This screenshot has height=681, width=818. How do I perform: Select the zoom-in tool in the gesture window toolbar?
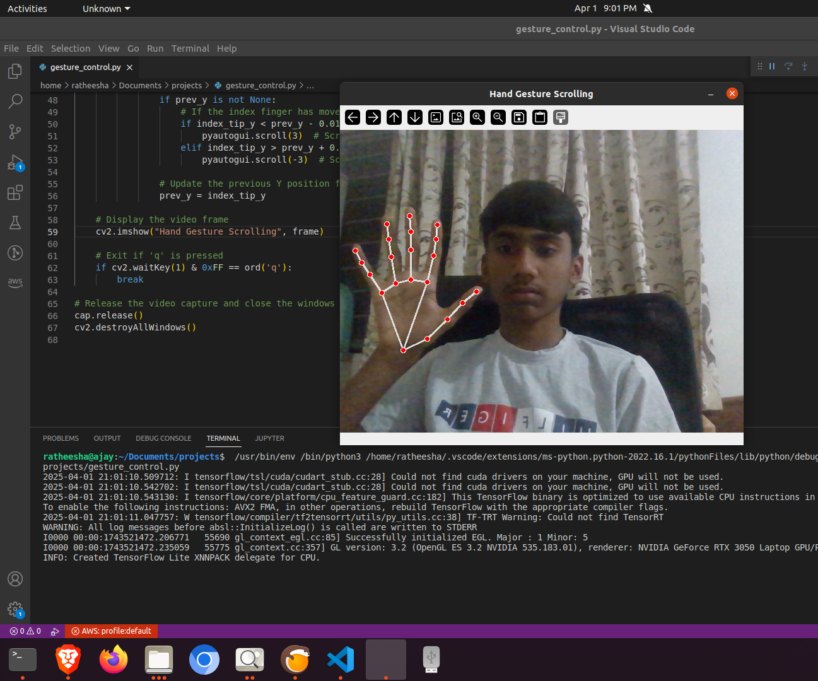pyautogui.click(x=477, y=117)
